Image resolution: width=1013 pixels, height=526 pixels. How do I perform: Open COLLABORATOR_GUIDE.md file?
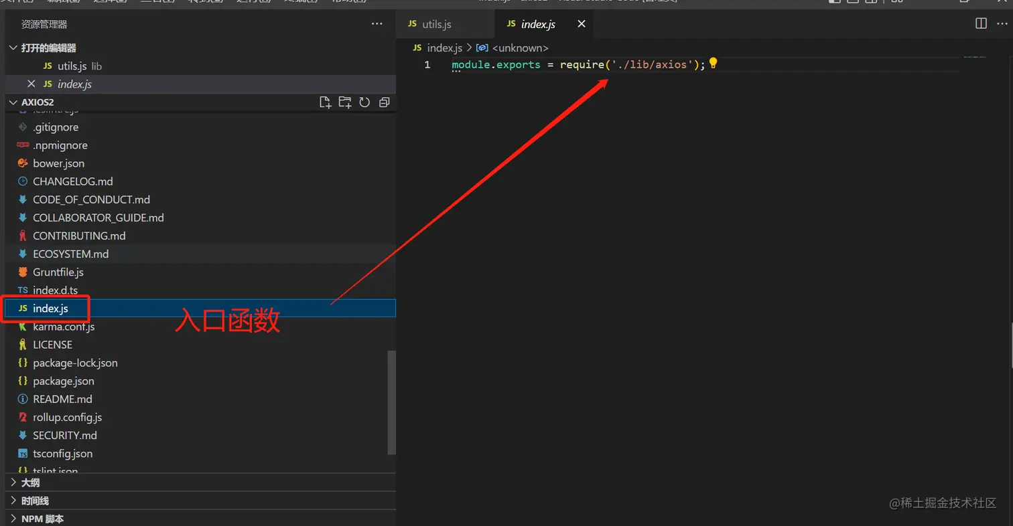click(201, 217)
